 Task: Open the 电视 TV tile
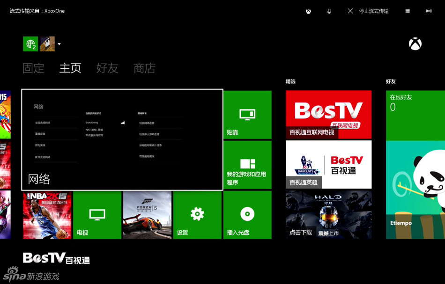coord(97,215)
